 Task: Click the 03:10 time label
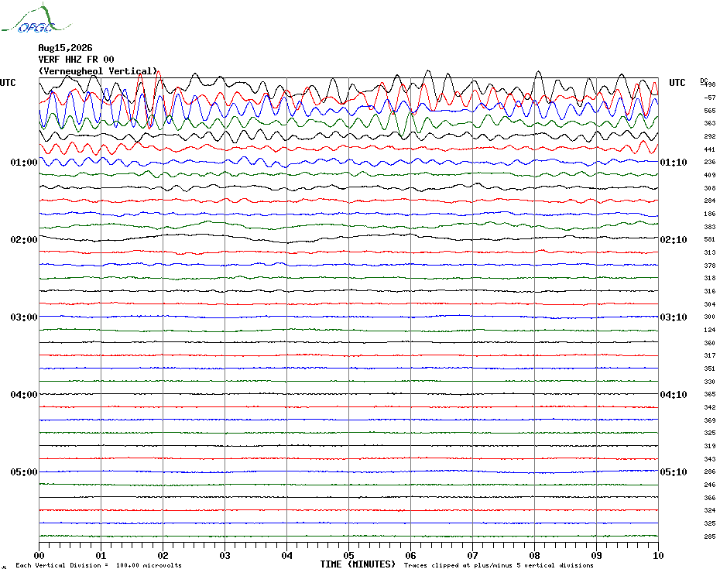pos(674,317)
